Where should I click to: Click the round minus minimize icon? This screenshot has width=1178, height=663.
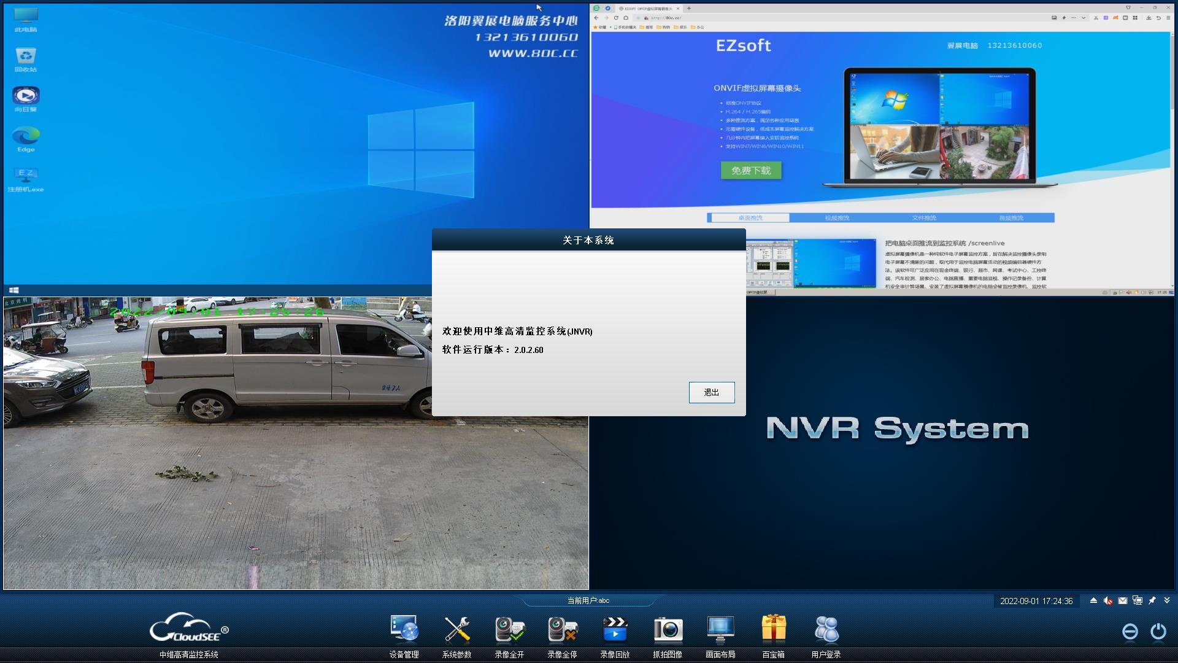[1130, 632]
